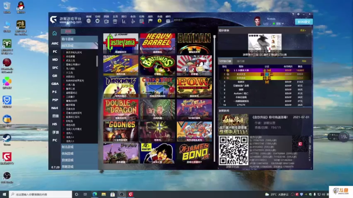Open the settings gear in the title bar
This screenshot has height=198, width=353.
pos(298,14)
